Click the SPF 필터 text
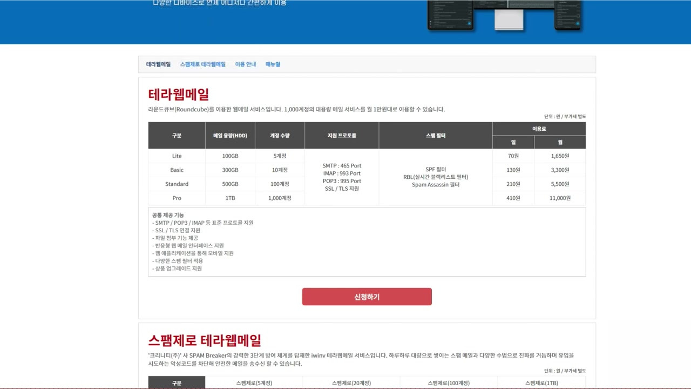Screen dimensions: 691x389 (436, 169)
